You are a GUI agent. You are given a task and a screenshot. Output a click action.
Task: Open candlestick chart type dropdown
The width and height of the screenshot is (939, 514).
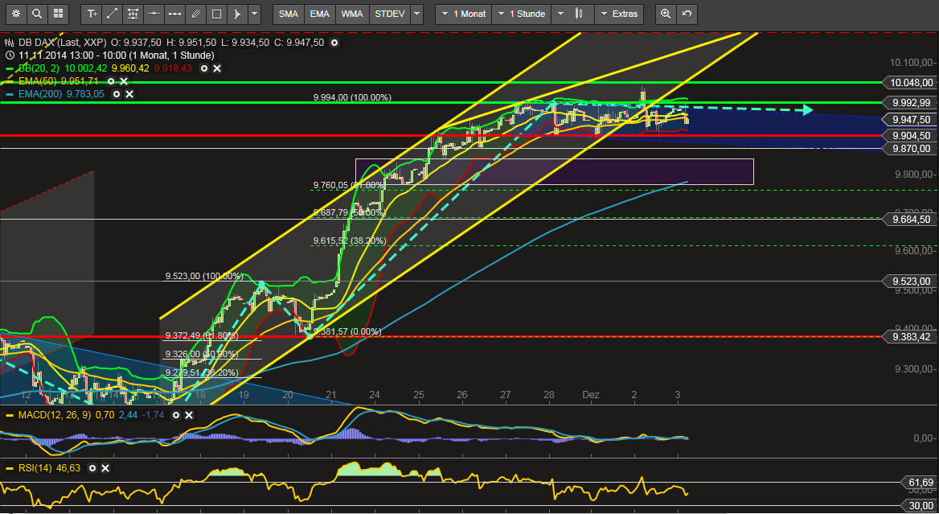click(573, 14)
